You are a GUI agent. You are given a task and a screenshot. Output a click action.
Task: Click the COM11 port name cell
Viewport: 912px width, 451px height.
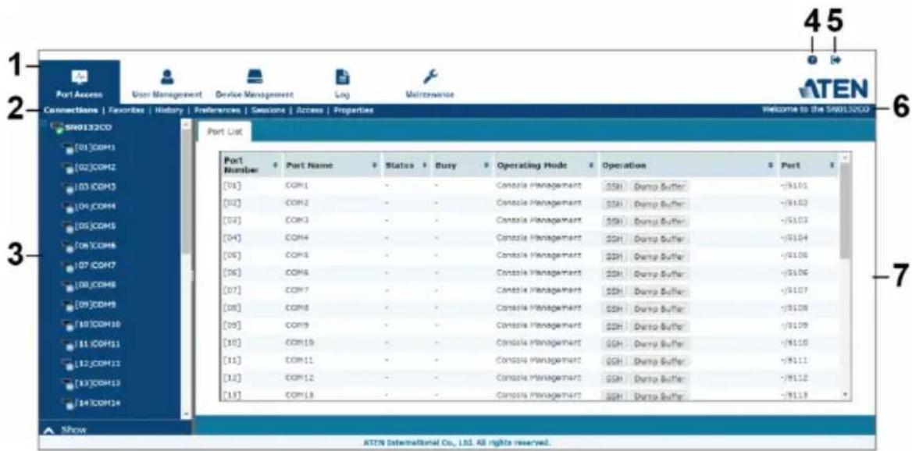tap(299, 361)
